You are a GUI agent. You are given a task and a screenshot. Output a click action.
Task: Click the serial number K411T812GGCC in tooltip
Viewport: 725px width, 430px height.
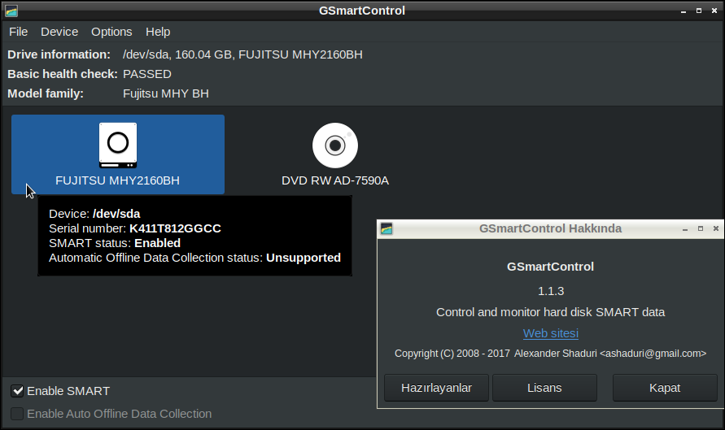[x=175, y=228]
